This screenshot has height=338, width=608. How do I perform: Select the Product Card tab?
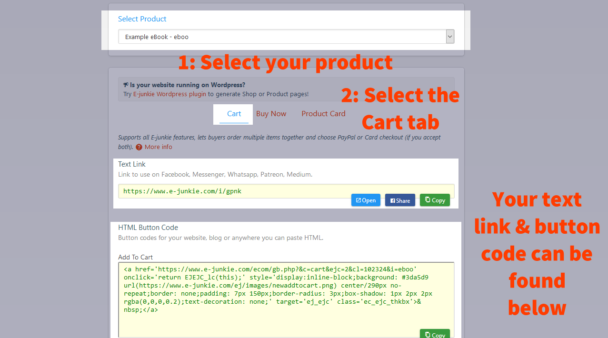coord(323,114)
